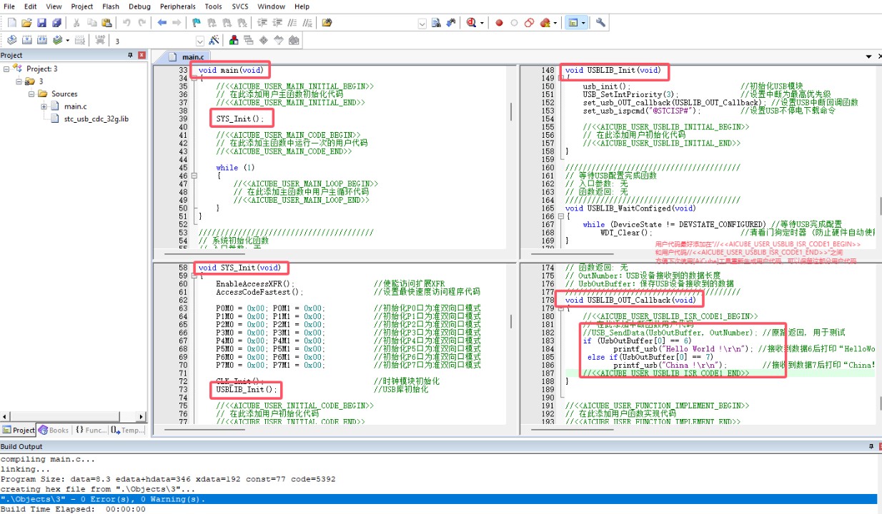Toggle the Insert/Remove Breakpoint red dot

pyautogui.click(x=499, y=23)
